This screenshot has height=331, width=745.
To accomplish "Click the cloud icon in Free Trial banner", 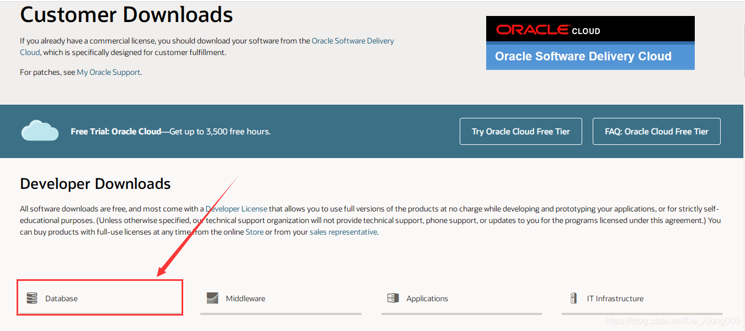I will click(40, 131).
